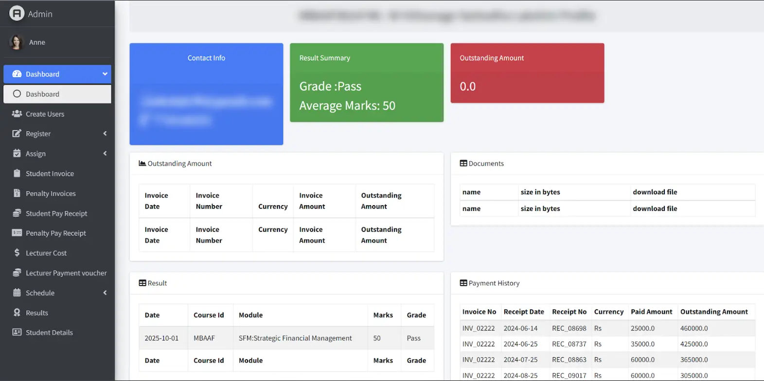Open the Penalty Invoices menu item
764x381 pixels.
(x=51, y=193)
